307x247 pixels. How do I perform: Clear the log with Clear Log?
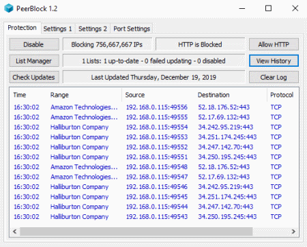[x=274, y=77]
